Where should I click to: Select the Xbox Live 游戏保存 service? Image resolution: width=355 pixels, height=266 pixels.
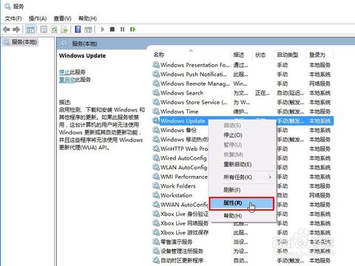point(243,233)
